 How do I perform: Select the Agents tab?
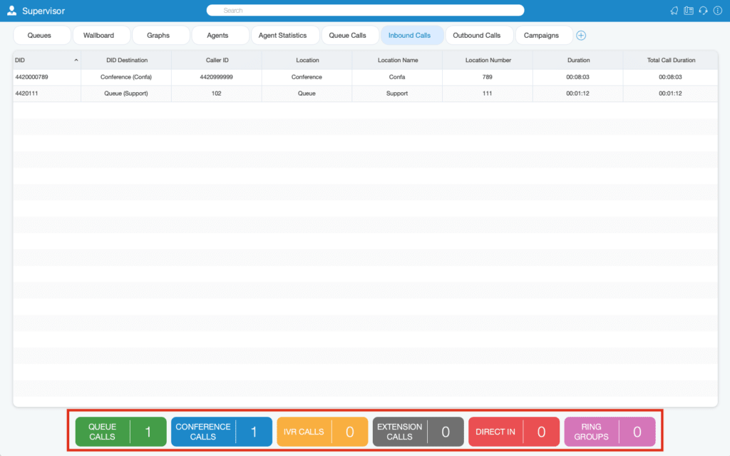(220, 36)
